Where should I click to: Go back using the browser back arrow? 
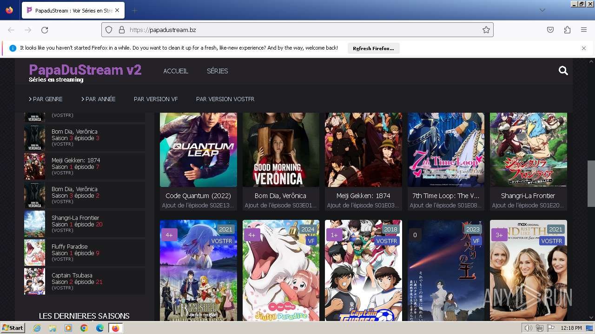(x=11, y=30)
